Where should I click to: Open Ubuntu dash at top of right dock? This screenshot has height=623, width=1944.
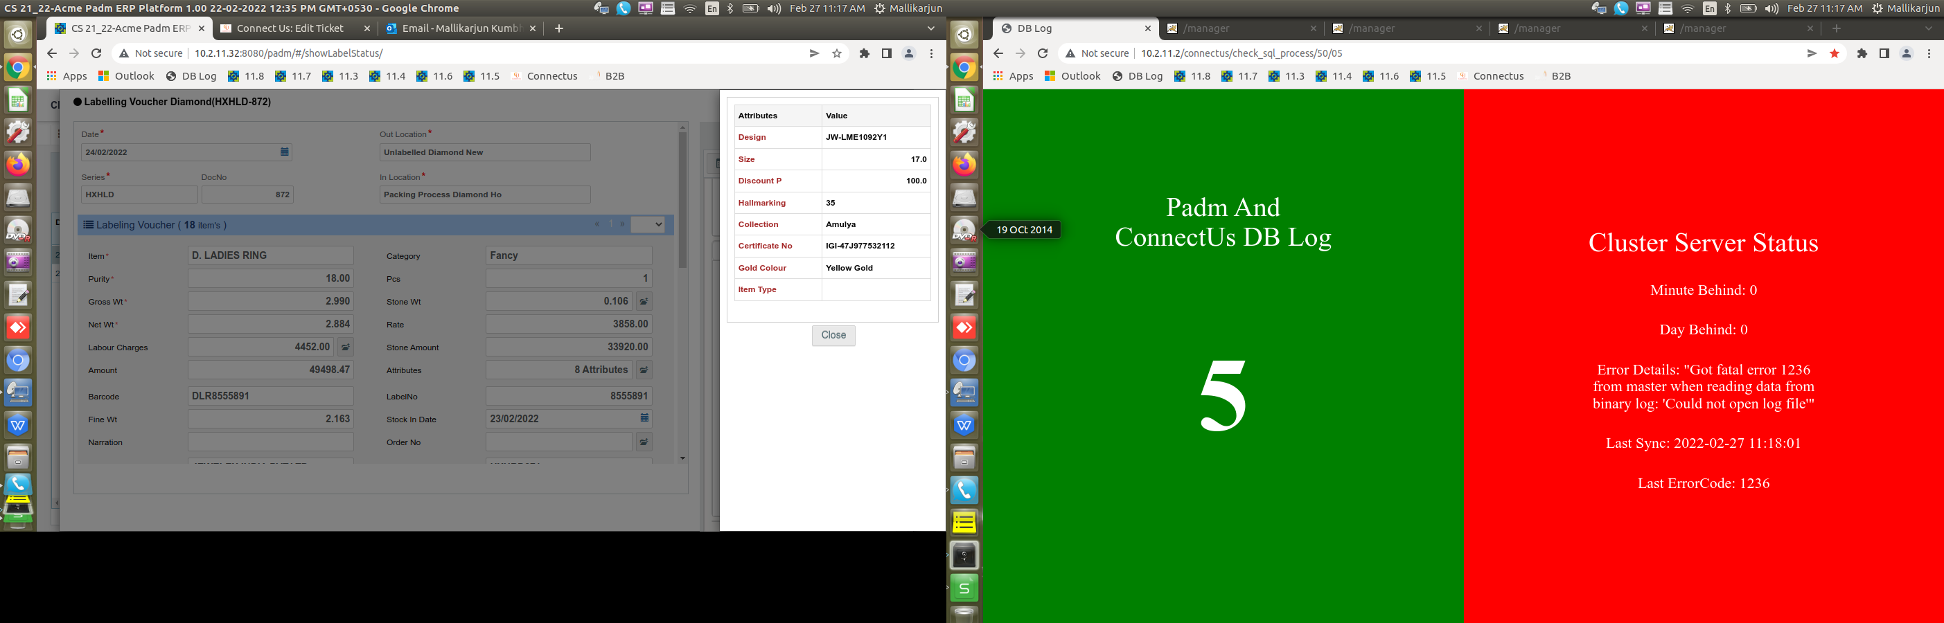click(x=964, y=34)
